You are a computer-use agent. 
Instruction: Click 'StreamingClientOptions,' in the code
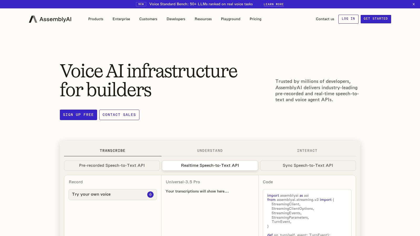coord(293,208)
